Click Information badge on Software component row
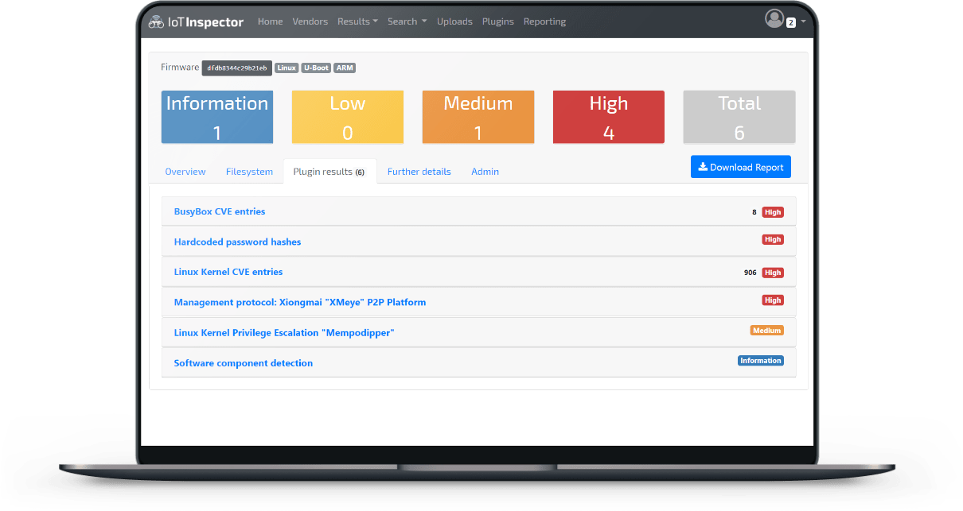The image size is (963, 511). click(761, 360)
